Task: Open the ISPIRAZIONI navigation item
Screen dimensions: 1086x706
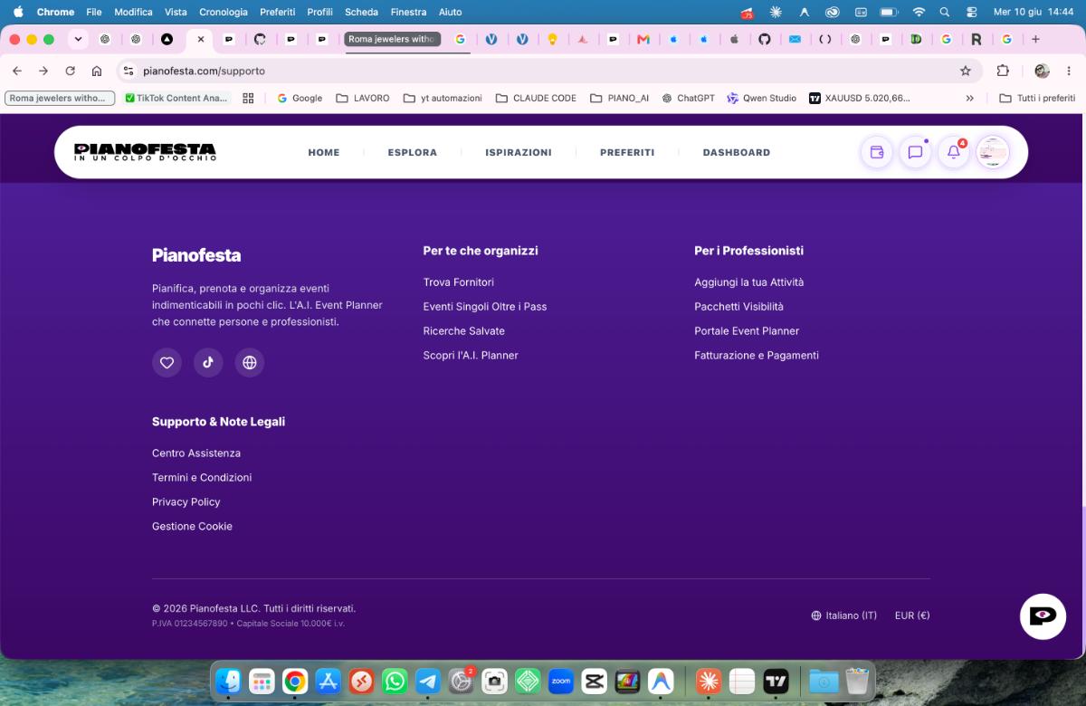Action: (x=519, y=152)
